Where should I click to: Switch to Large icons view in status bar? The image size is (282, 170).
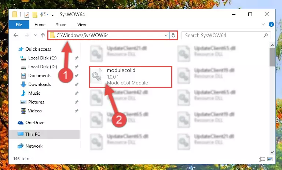(x=270, y=159)
